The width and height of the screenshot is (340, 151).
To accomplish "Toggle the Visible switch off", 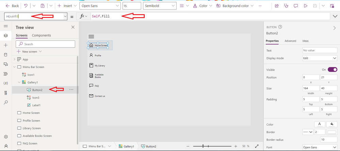I will tap(333, 69).
